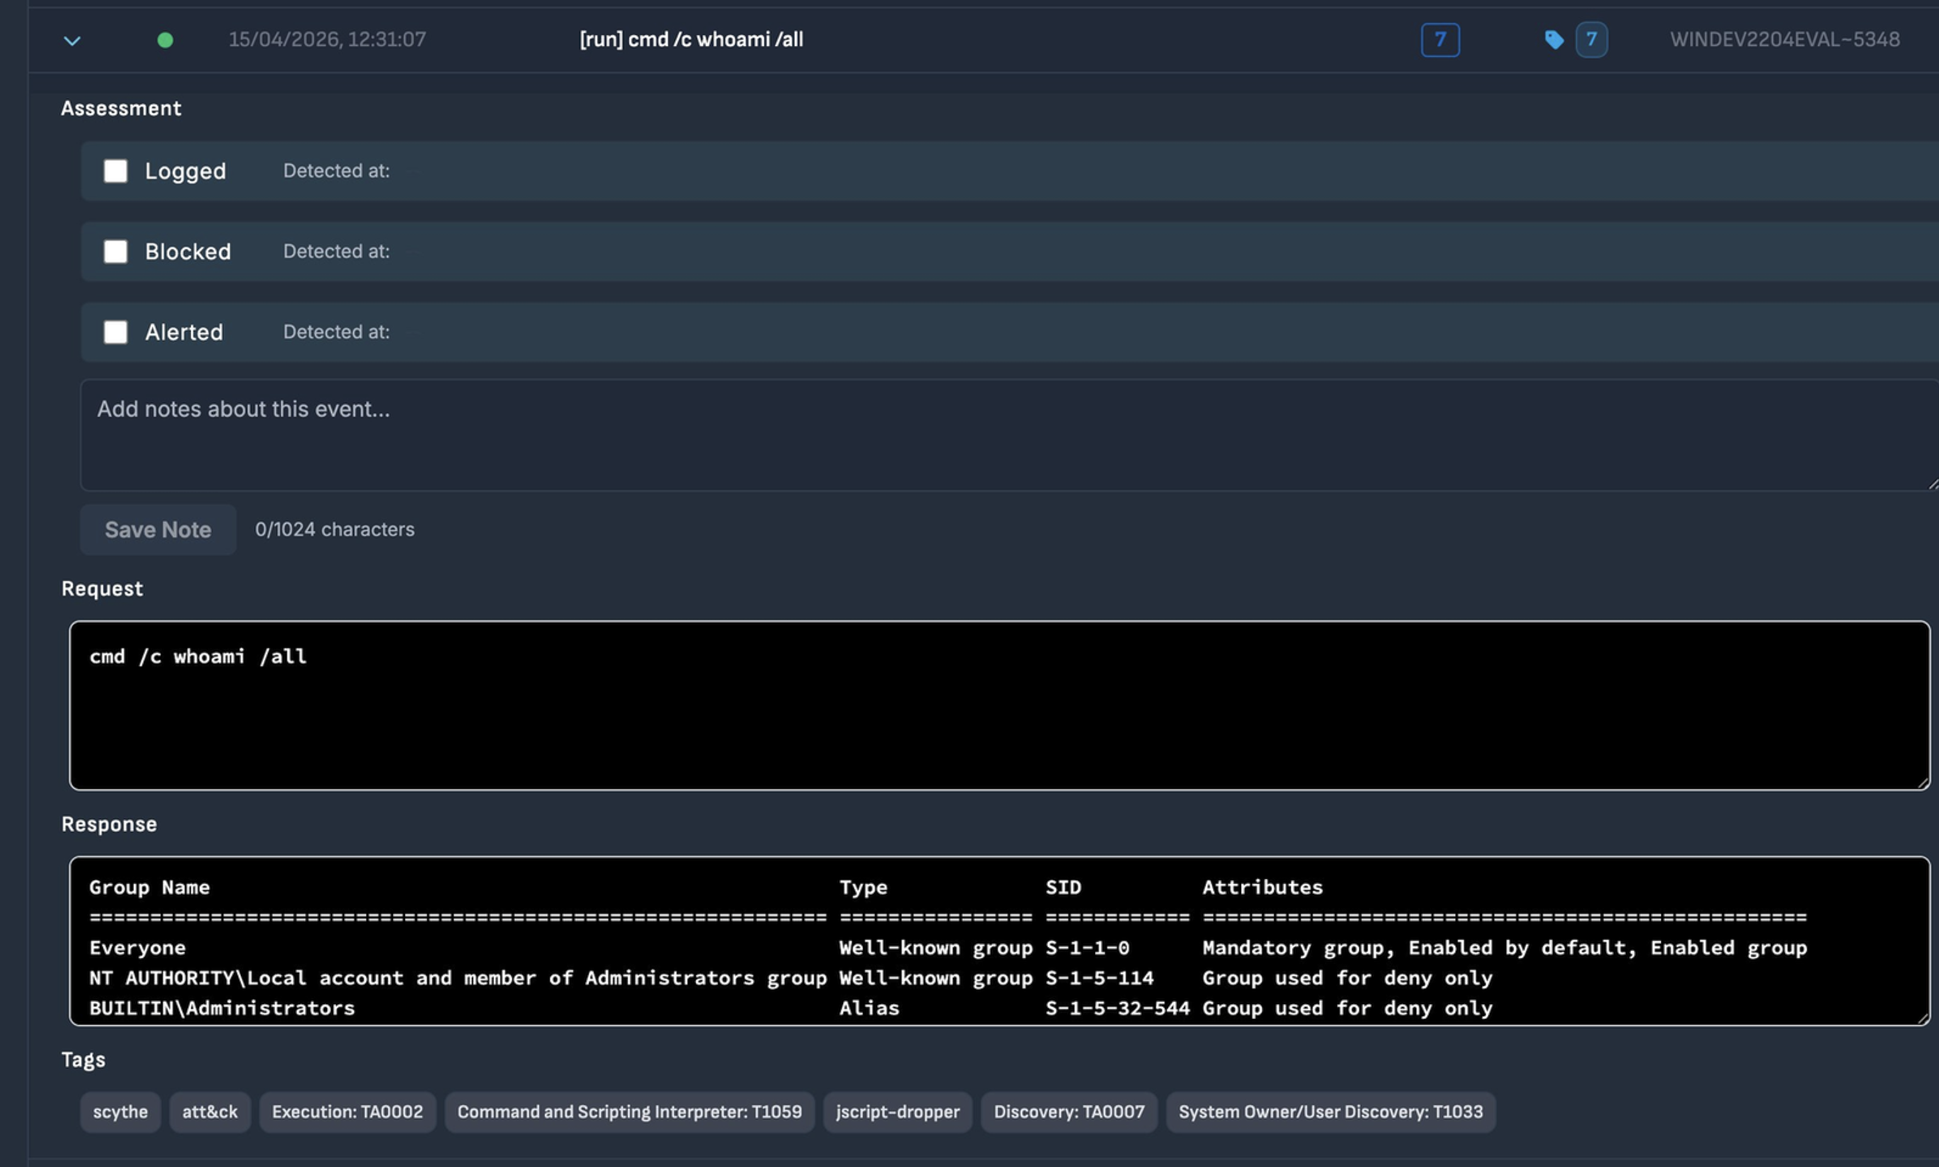Image resolution: width=1939 pixels, height=1167 pixels.
Task: Click the Request box resize handle
Action: [x=1923, y=782]
